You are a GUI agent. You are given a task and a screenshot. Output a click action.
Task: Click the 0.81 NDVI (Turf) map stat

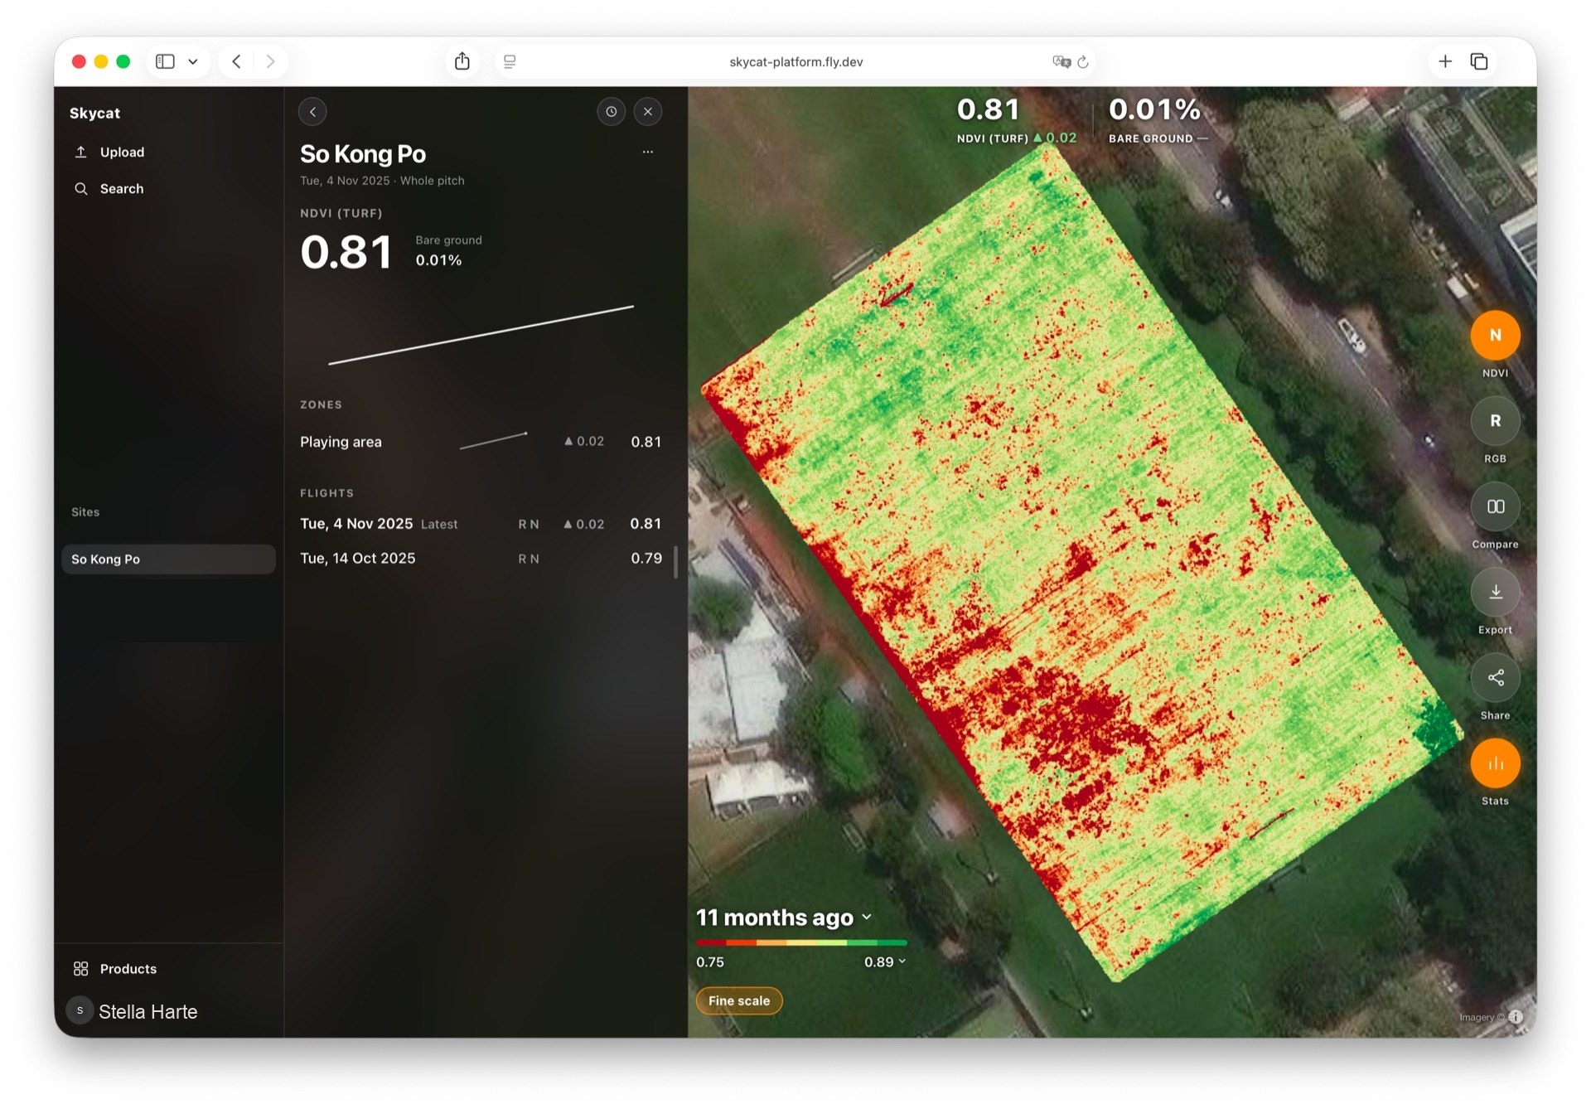(1017, 121)
